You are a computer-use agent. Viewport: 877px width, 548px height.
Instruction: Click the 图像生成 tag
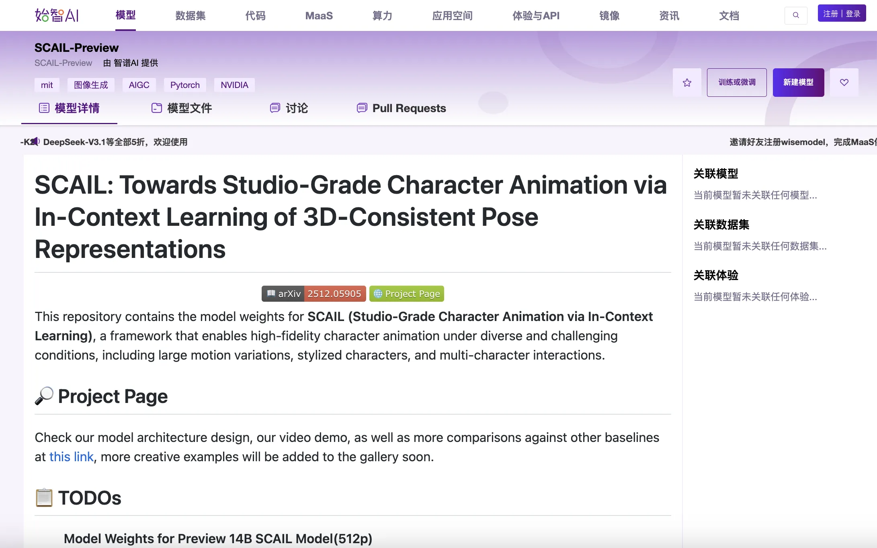coord(91,85)
